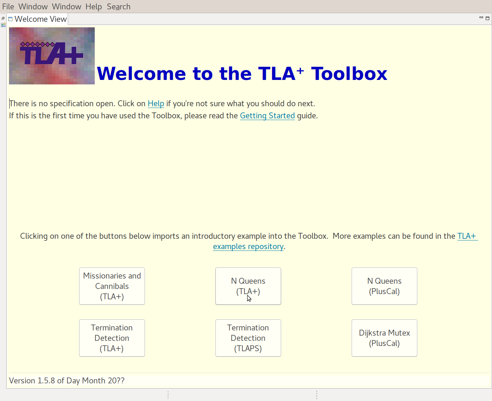Click the restore view icon in left sidebar
Screen dimensions: 492x401
(3, 18)
